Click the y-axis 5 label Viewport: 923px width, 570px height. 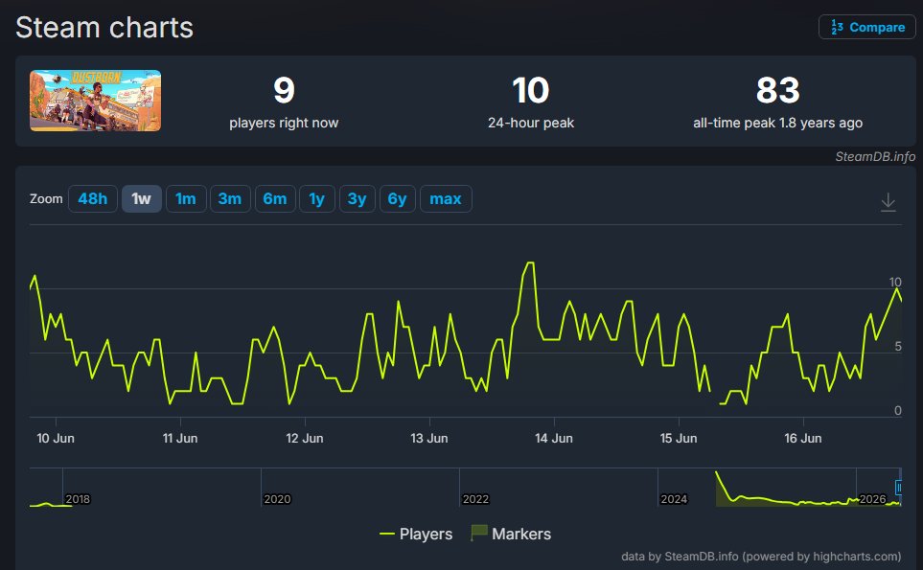[x=898, y=347]
